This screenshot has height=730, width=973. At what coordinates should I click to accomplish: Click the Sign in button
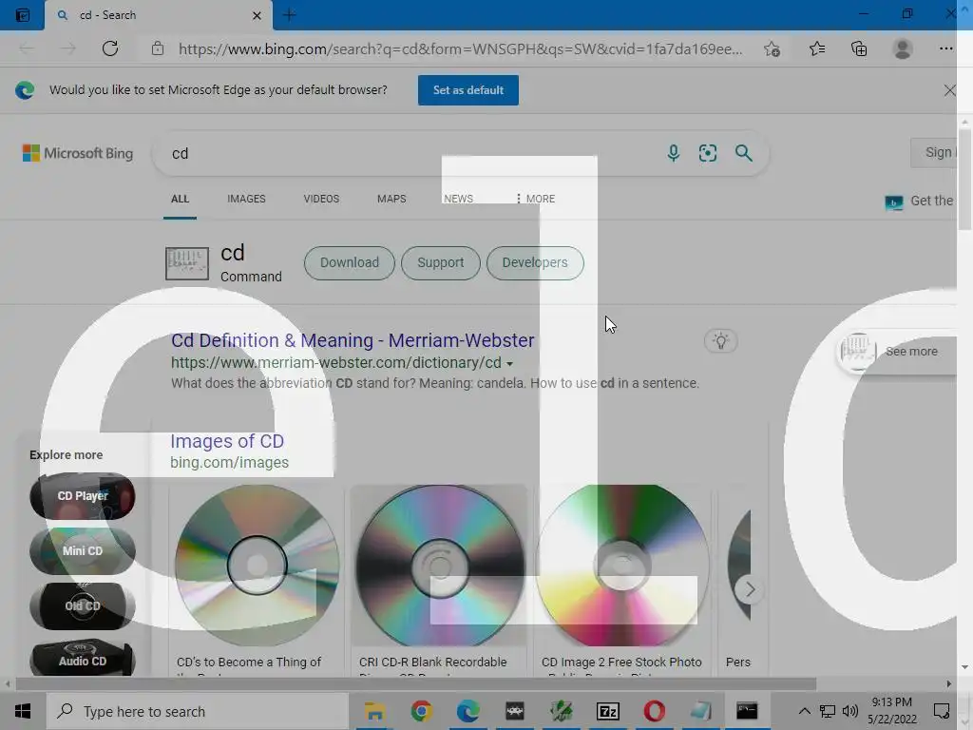(x=935, y=153)
